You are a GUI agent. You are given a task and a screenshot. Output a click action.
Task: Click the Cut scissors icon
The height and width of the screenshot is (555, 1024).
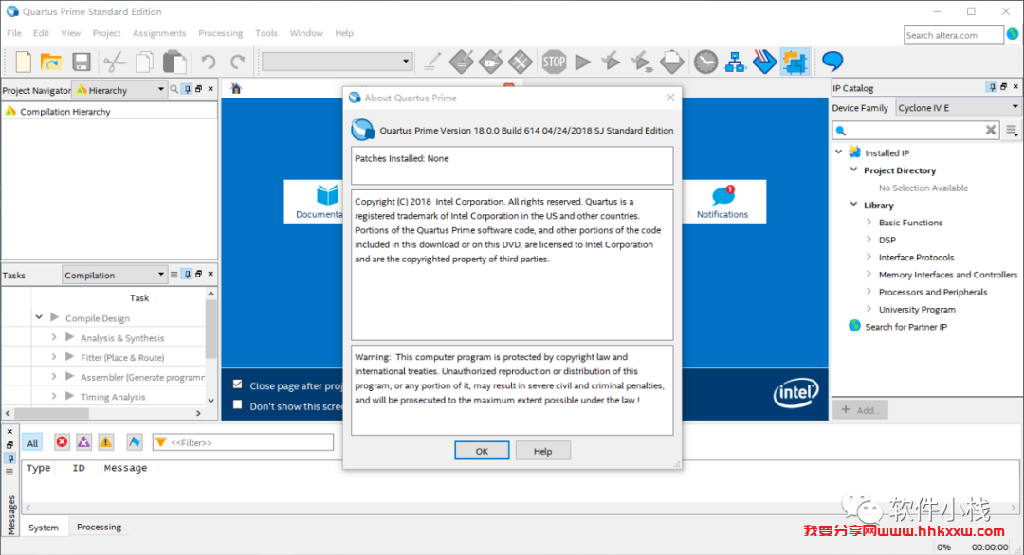pyautogui.click(x=115, y=62)
